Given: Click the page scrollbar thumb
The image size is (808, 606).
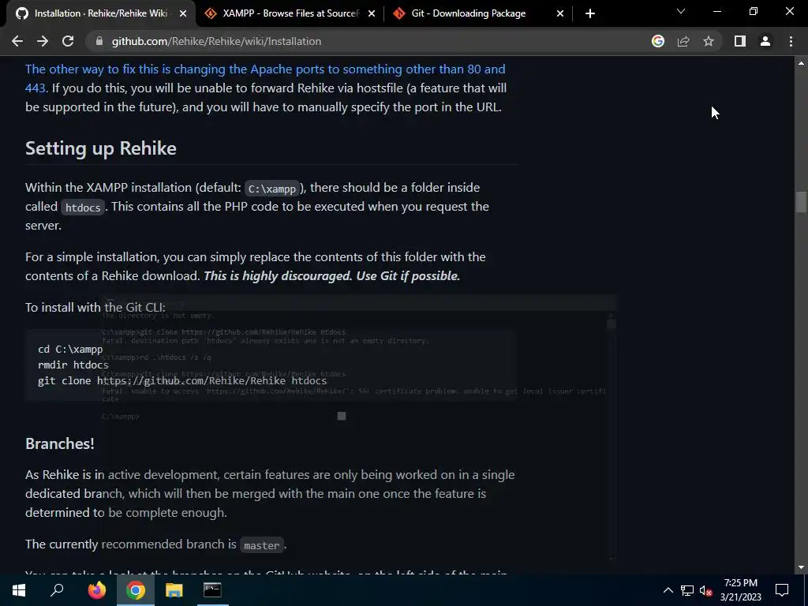Looking at the screenshot, I should 801,202.
